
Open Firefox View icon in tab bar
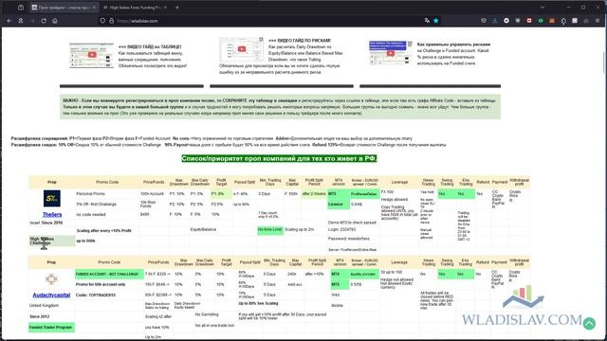pyautogui.click(x=21, y=8)
